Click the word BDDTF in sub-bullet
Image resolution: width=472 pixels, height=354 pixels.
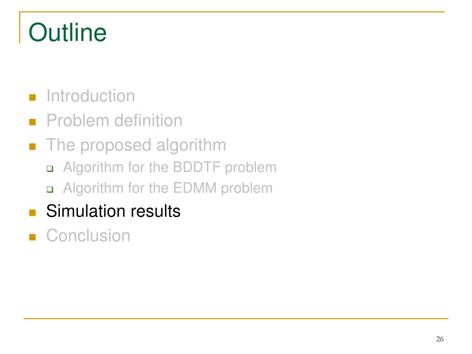click(x=197, y=167)
